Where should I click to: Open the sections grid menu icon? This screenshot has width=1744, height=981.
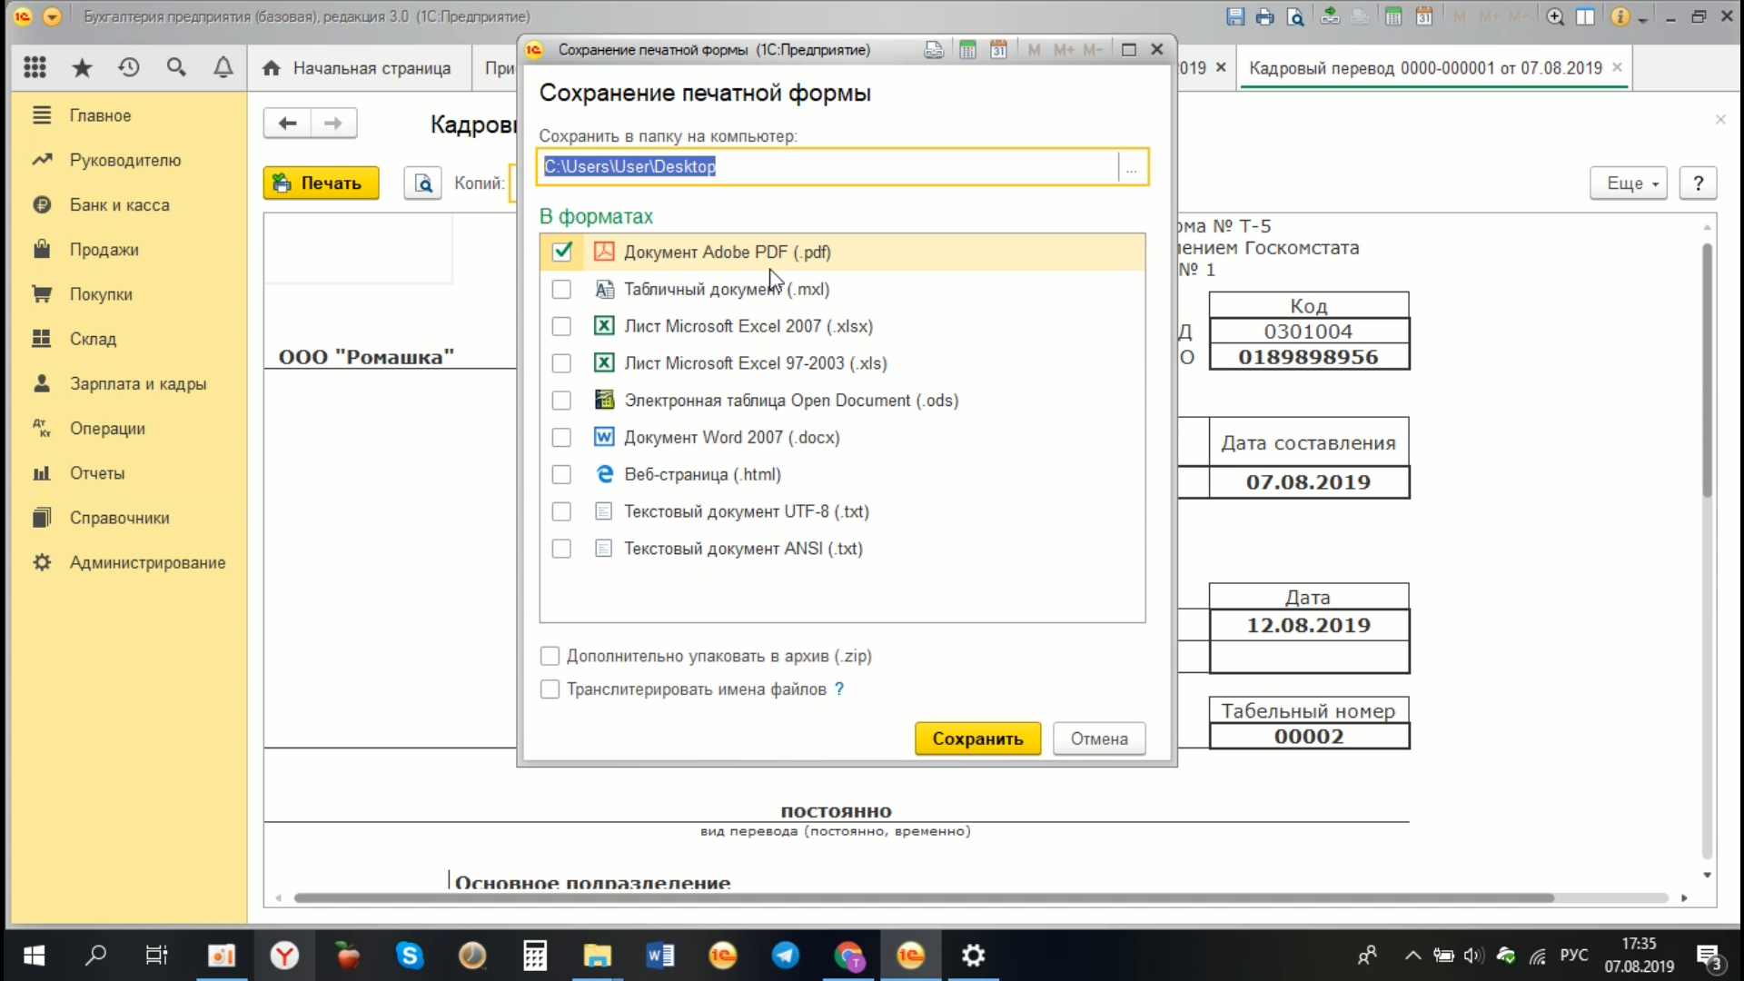[x=35, y=67]
